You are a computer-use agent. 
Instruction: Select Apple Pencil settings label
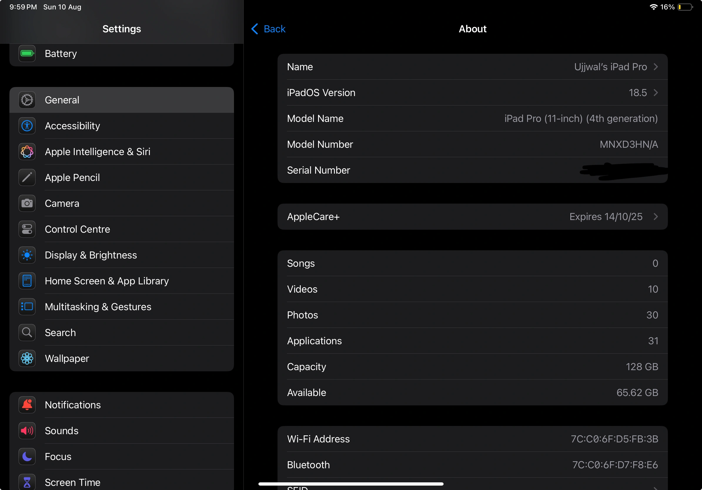click(72, 177)
